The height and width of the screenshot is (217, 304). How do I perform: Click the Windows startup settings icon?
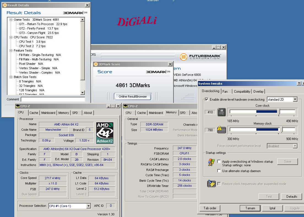tap(211, 162)
